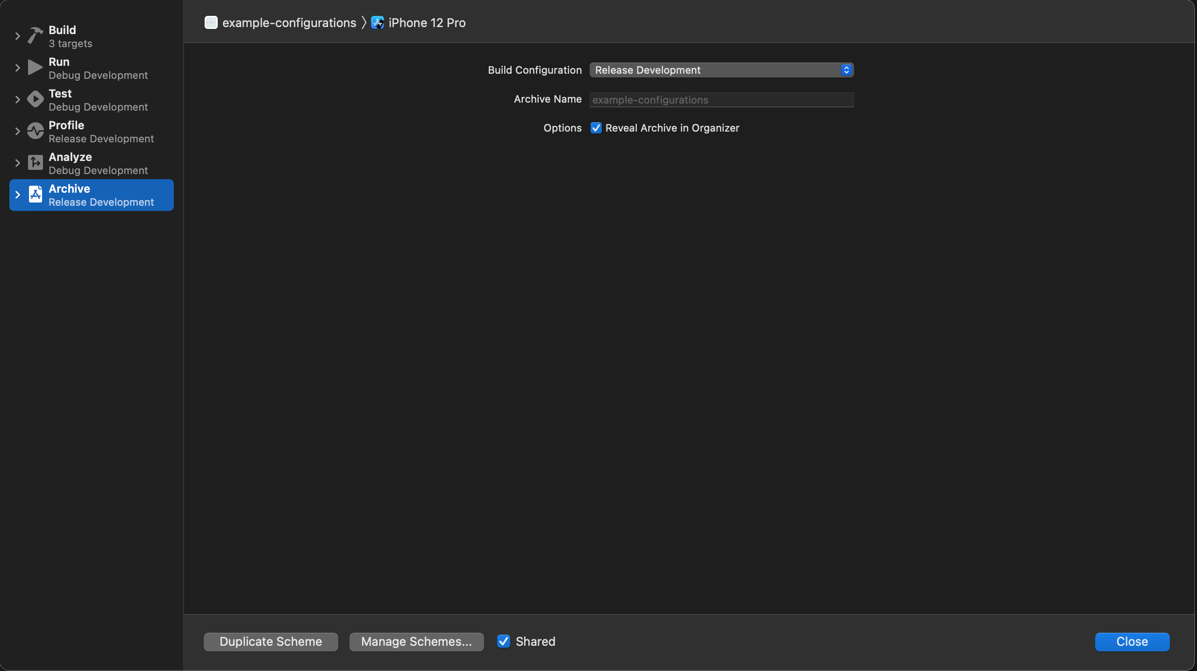The image size is (1197, 671).
Task: Uncheck Reveal Archive in Organizer
Action: click(596, 128)
